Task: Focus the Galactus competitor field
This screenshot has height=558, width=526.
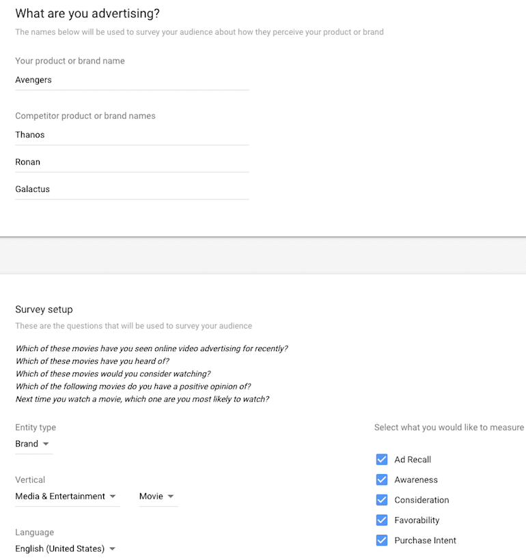Action: (132, 189)
